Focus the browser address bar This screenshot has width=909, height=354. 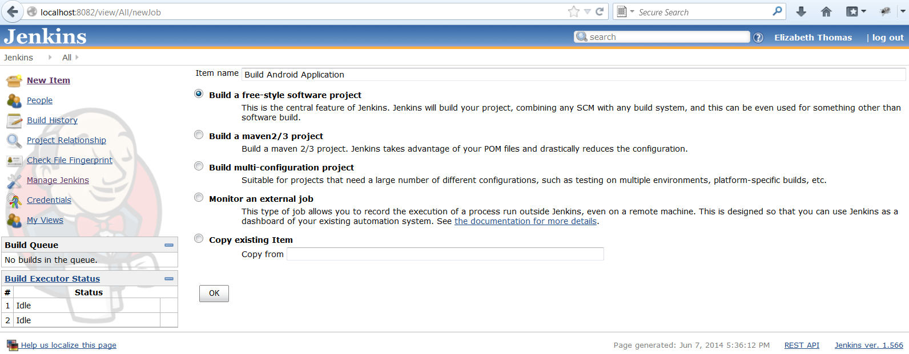click(303, 12)
